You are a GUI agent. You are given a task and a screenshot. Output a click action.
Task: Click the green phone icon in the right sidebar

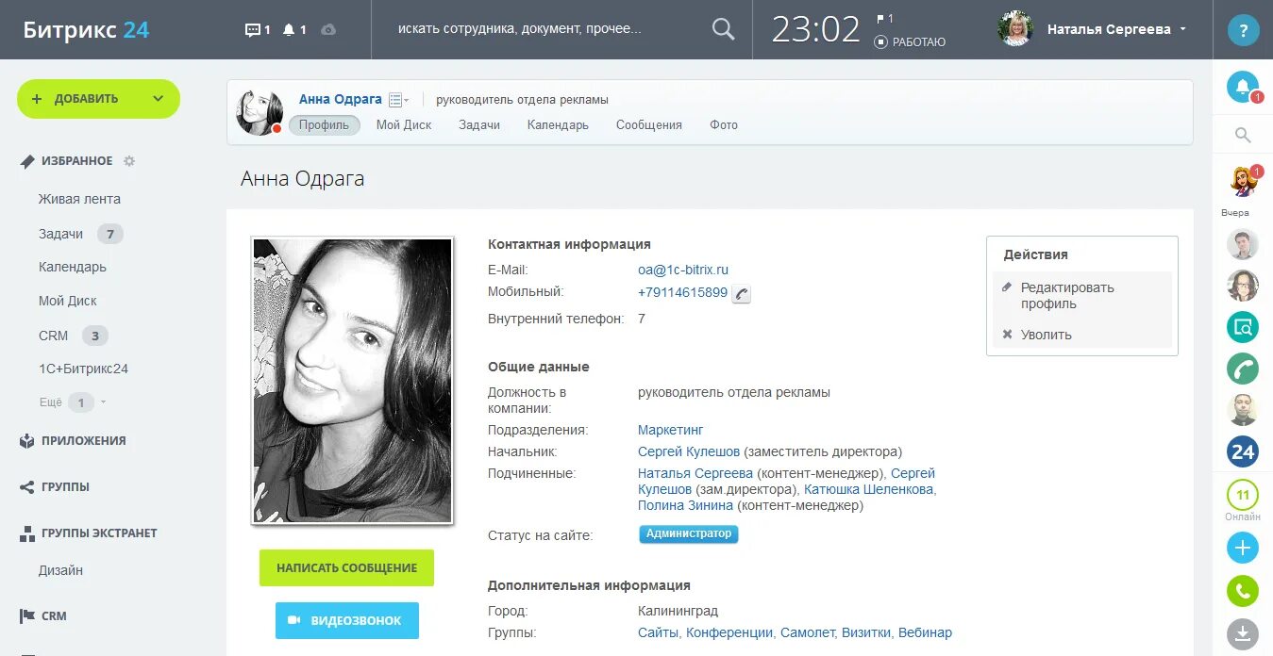(1243, 591)
